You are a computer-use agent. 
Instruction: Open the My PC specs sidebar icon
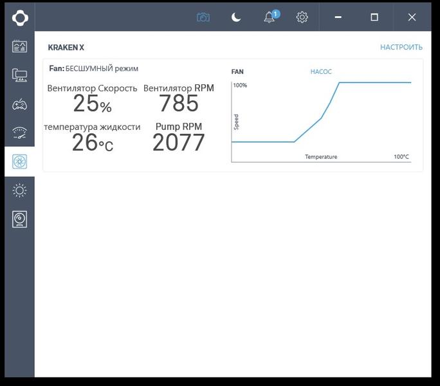20,75
